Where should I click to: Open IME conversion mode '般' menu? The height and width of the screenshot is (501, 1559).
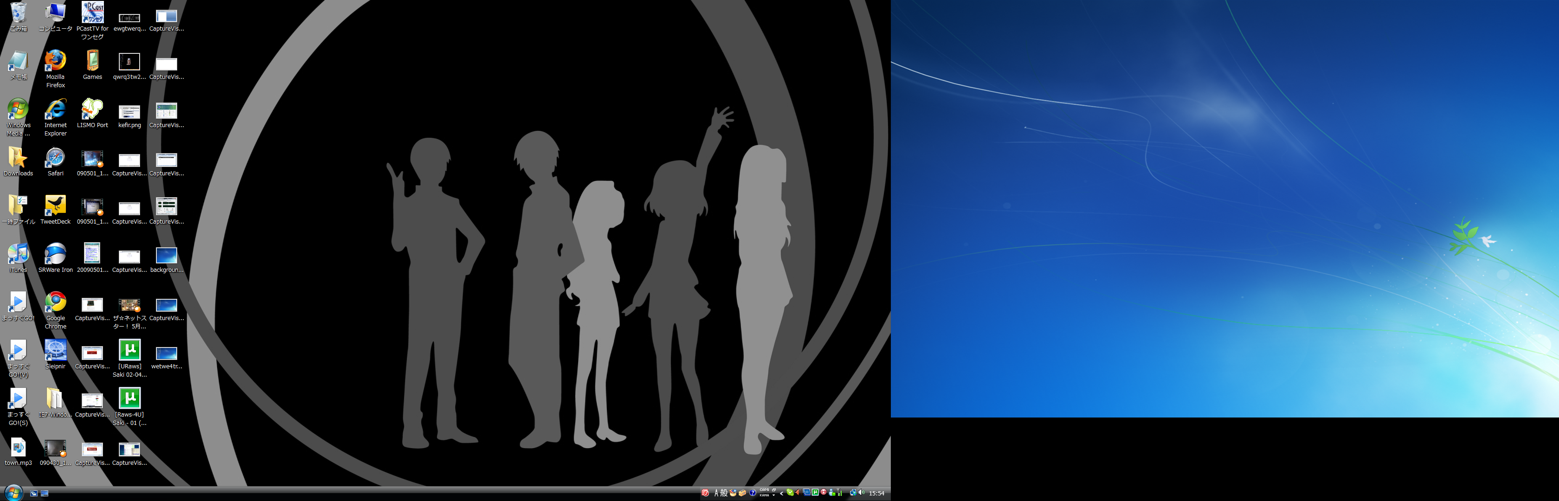coord(724,493)
